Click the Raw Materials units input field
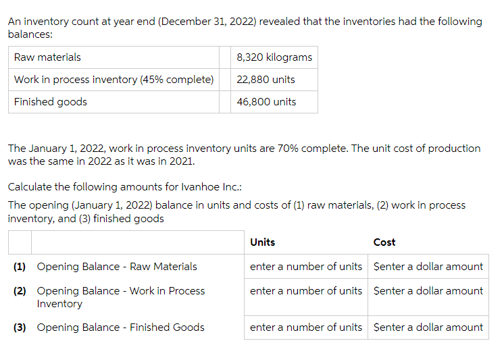 (305, 267)
